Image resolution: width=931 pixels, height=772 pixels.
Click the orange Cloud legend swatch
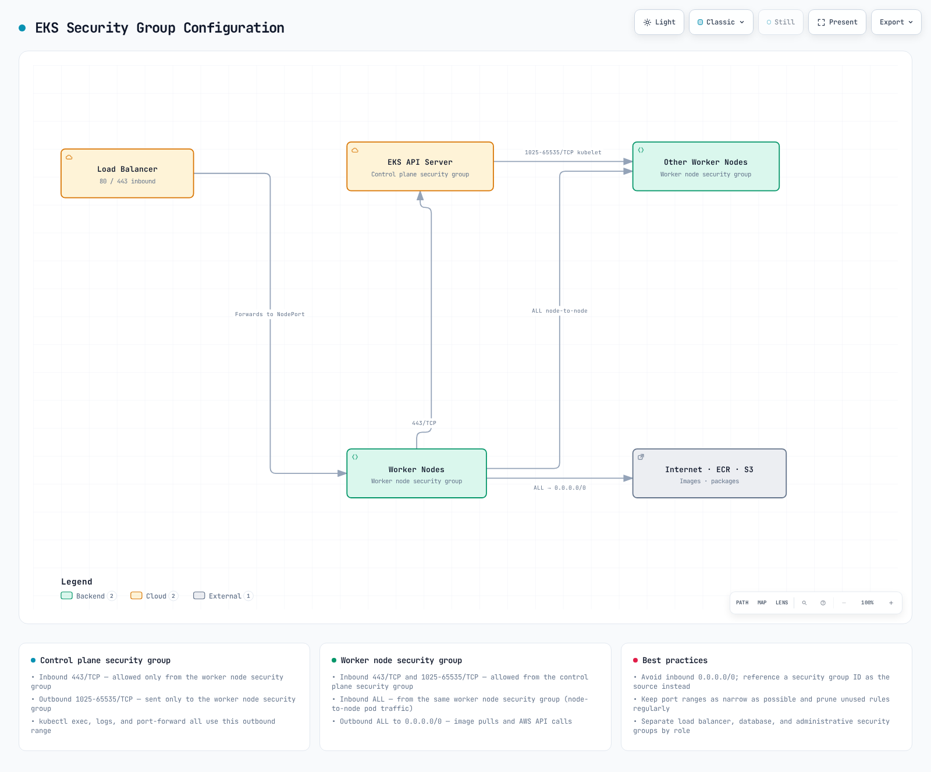137,596
